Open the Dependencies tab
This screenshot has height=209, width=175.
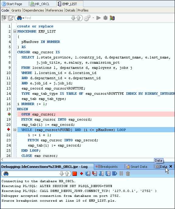click(34, 10)
